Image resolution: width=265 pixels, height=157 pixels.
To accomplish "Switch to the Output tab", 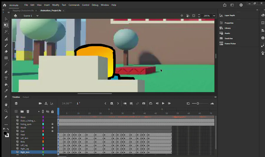I will (26, 97).
